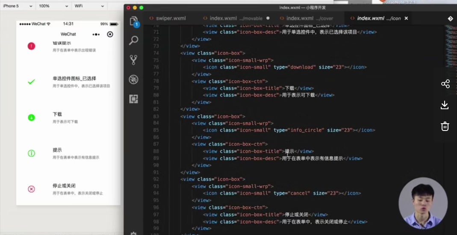
Task: Click class="icon-box" on code line 74
Action: [x=220, y=53]
